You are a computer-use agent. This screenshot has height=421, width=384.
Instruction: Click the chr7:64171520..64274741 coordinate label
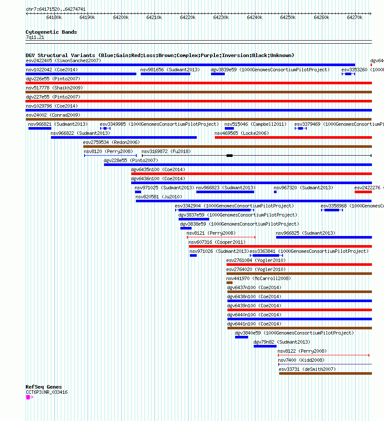[56, 10]
